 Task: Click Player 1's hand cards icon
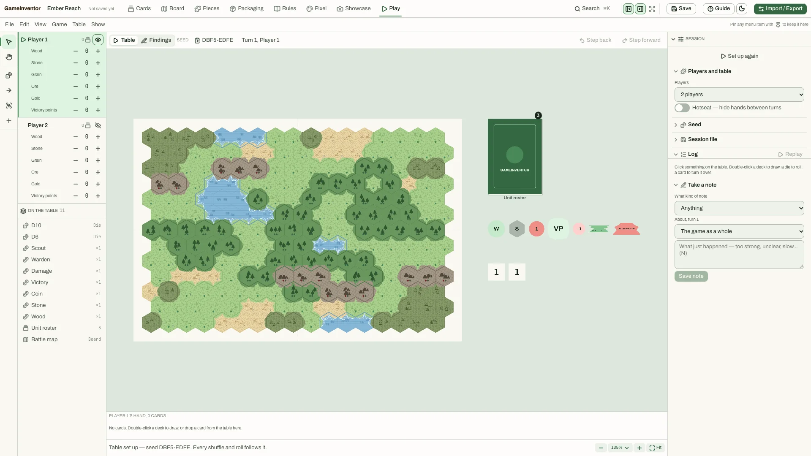tap(88, 40)
